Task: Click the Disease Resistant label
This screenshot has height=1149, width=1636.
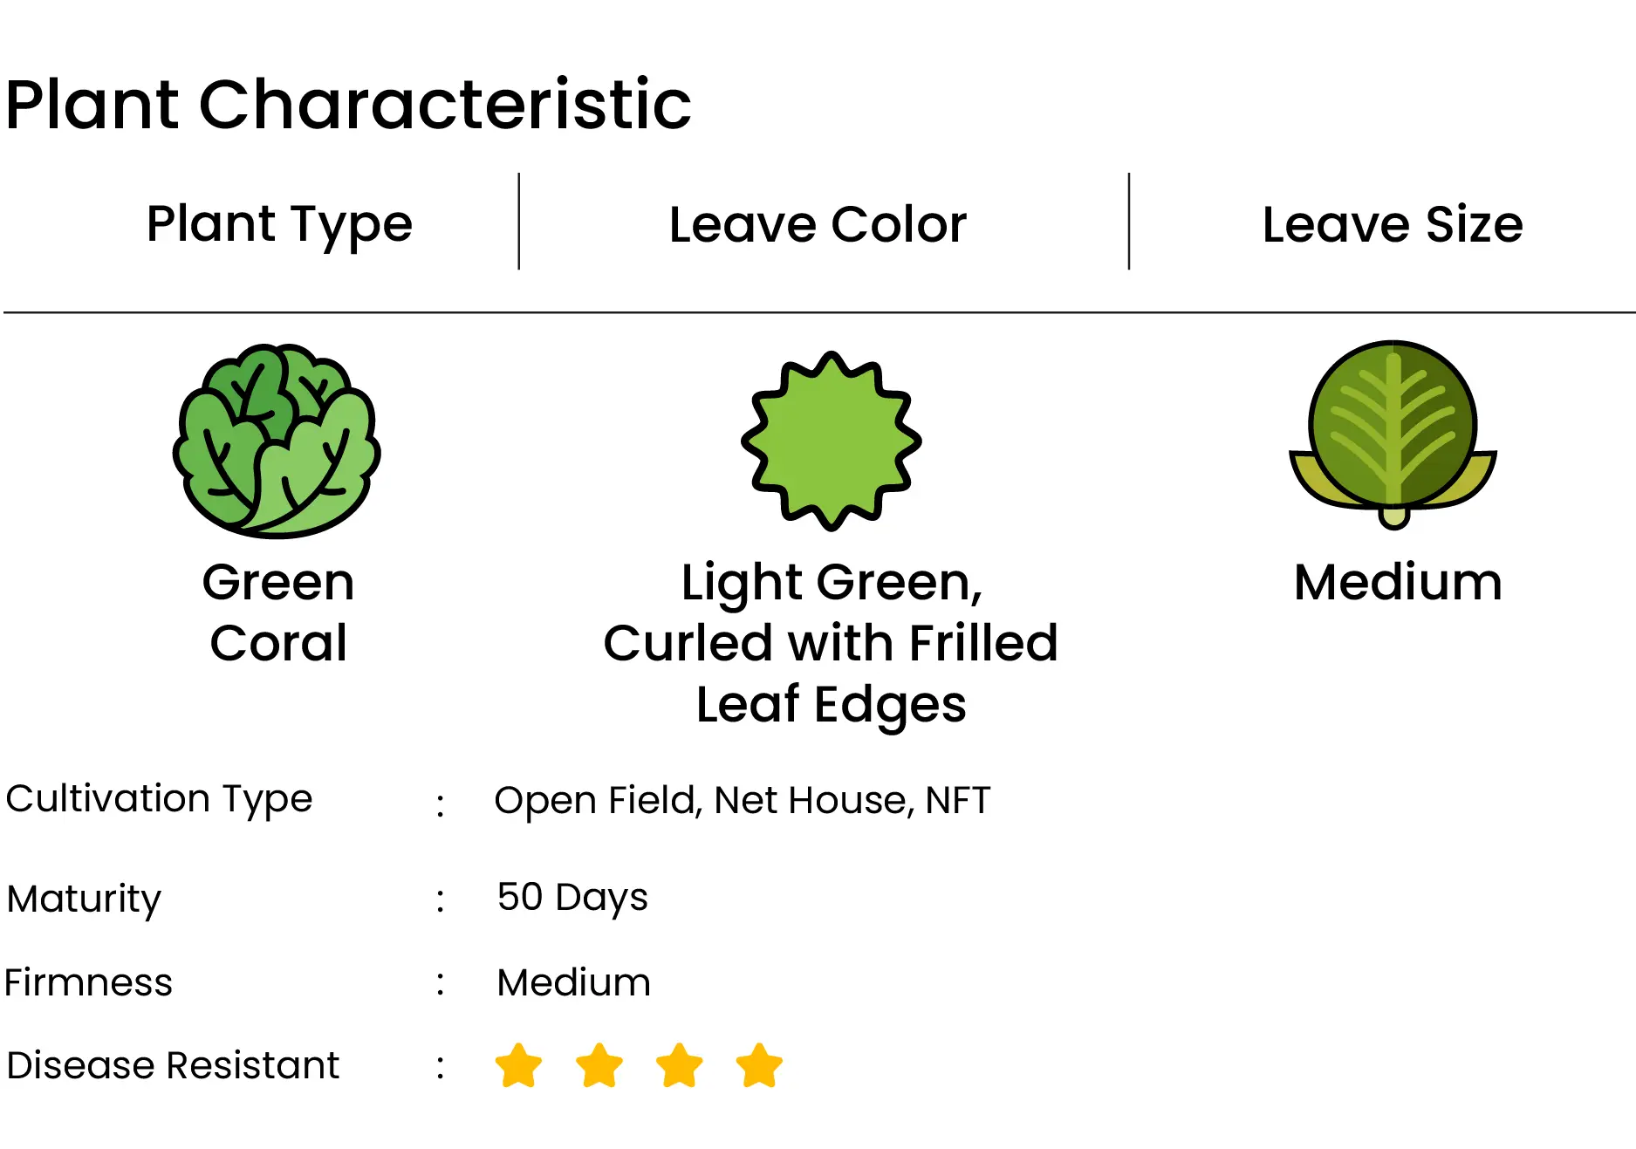Action: click(x=173, y=1065)
